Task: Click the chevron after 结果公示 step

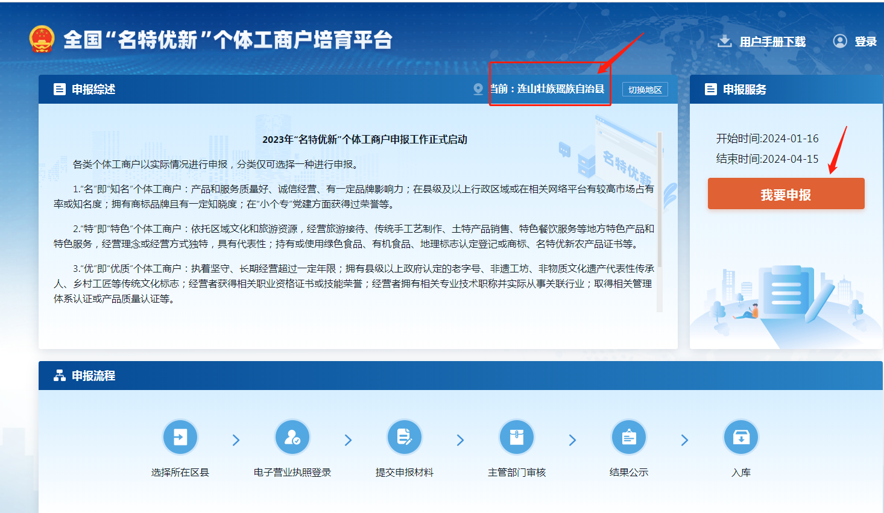Action: click(x=684, y=441)
